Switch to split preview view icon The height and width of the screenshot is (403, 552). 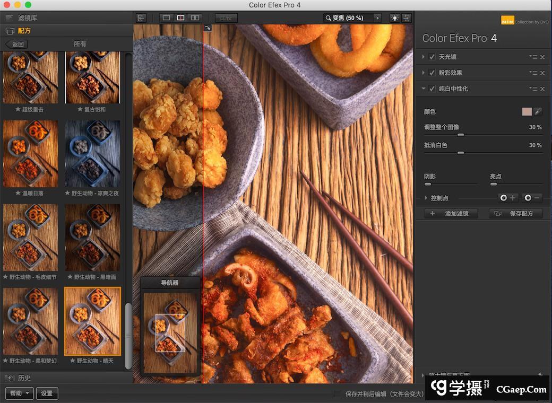coord(180,18)
